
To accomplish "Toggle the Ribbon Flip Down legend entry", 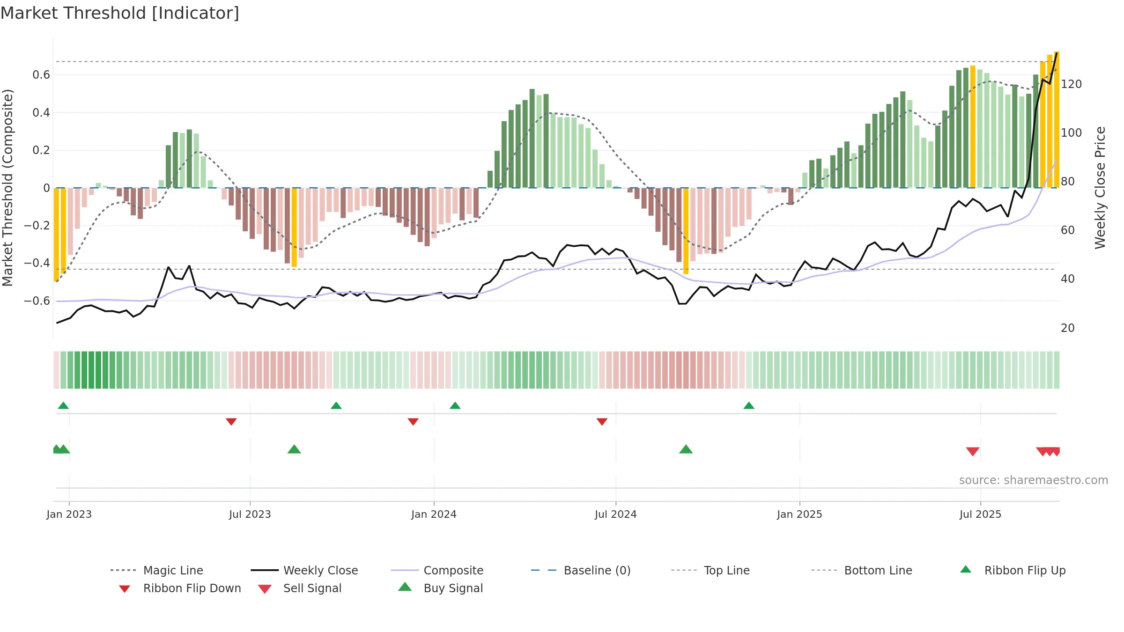I will [x=180, y=588].
